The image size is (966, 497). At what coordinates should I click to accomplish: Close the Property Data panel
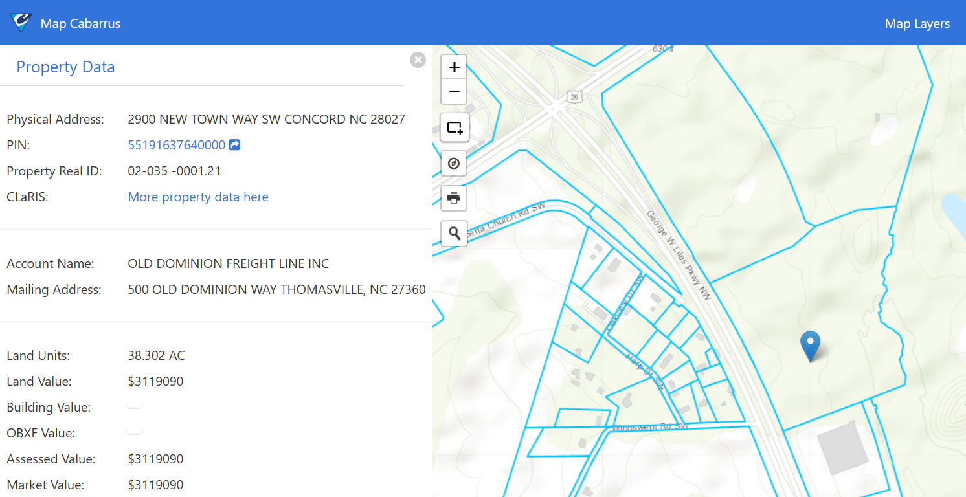(418, 60)
